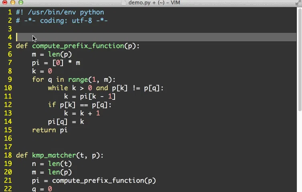The width and height of the screenshot is (302, 192).
Task: Click line number 1 in the gutter
Action: (10, 12)
